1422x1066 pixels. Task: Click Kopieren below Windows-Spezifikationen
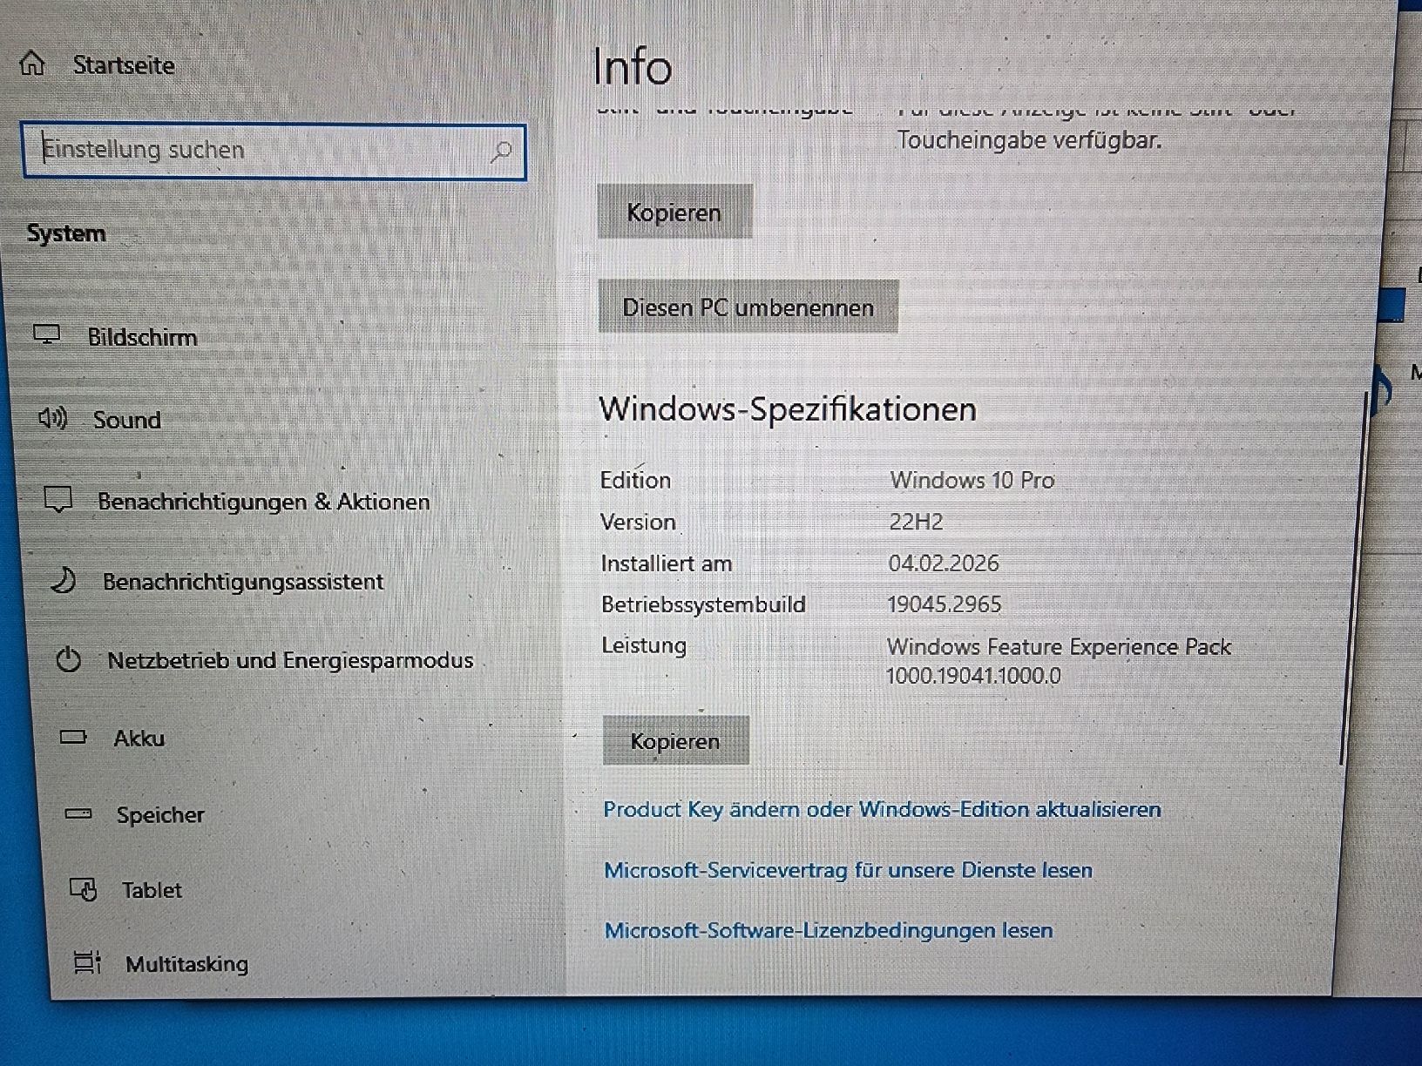click(x=675, y=741)
